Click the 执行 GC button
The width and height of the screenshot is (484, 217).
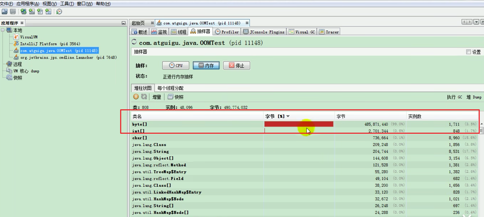pos(454,97)
